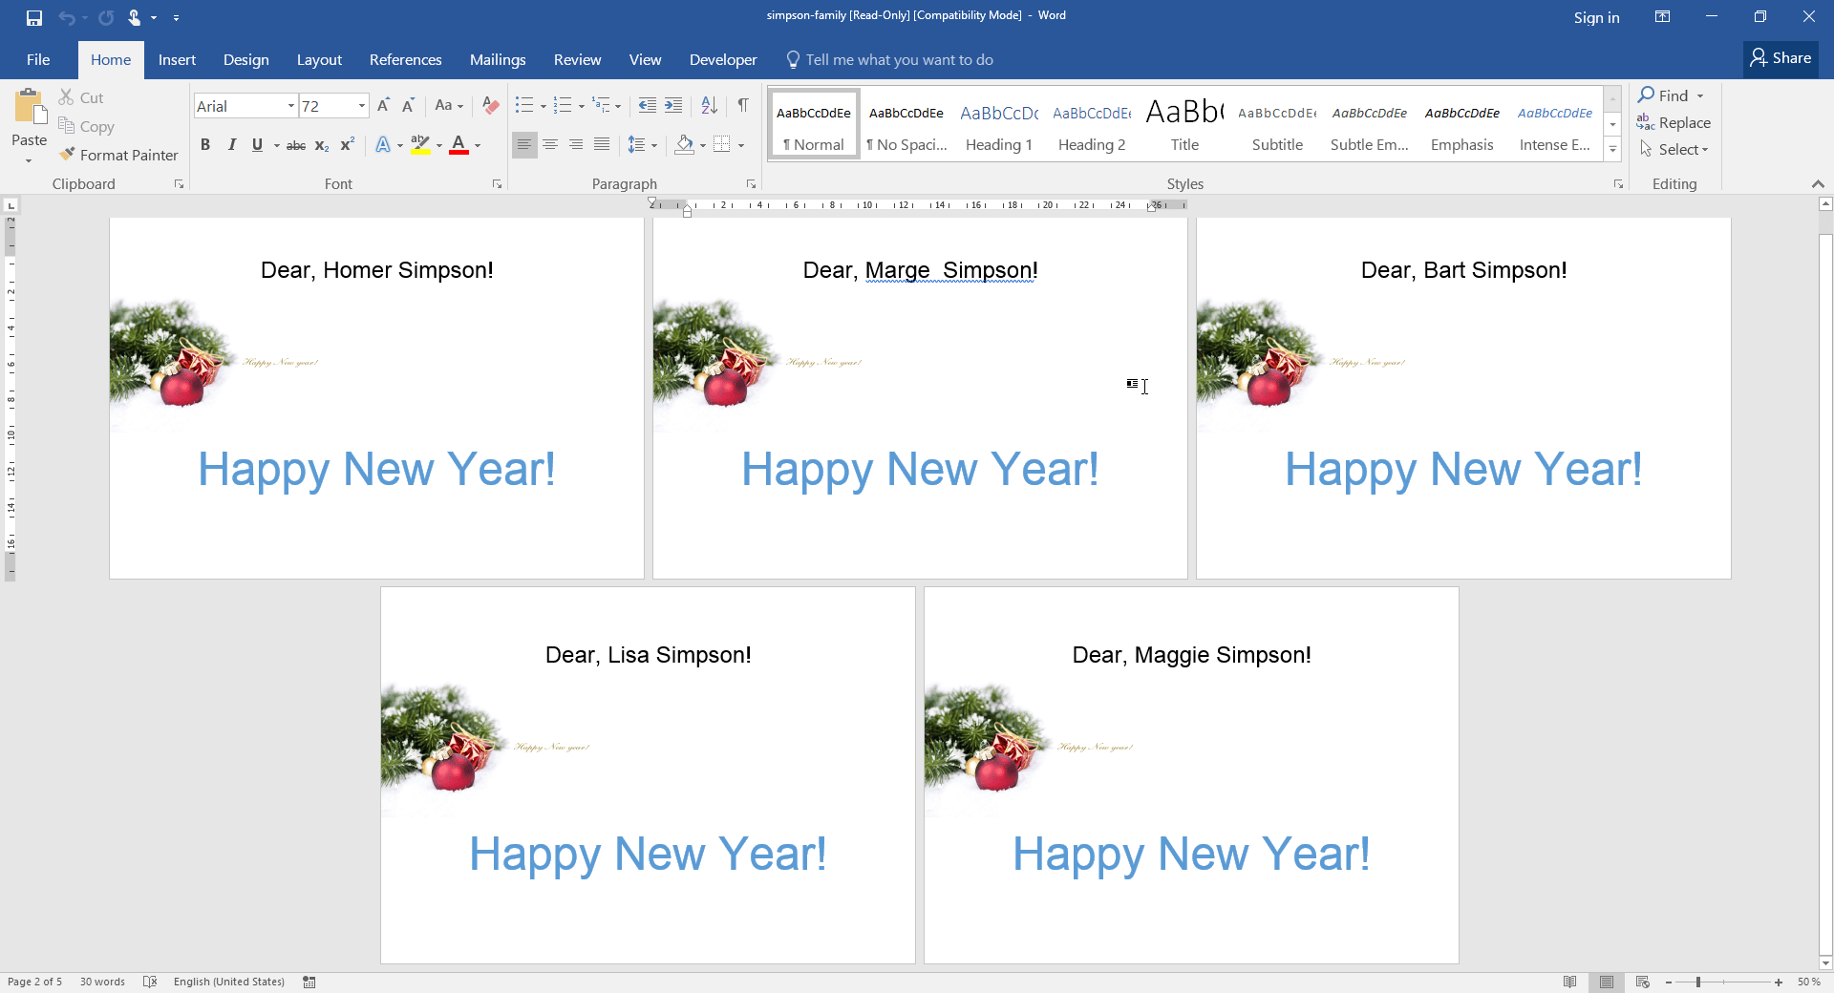Switch to Print Layout view in status bar
Screen dimensions: 1834x993
coord(1607,982)
